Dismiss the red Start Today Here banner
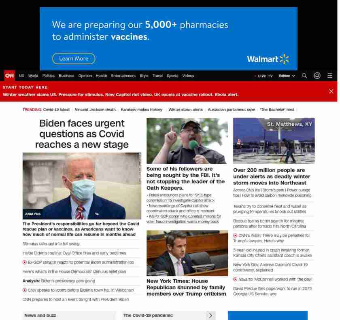 pos(331,91)
